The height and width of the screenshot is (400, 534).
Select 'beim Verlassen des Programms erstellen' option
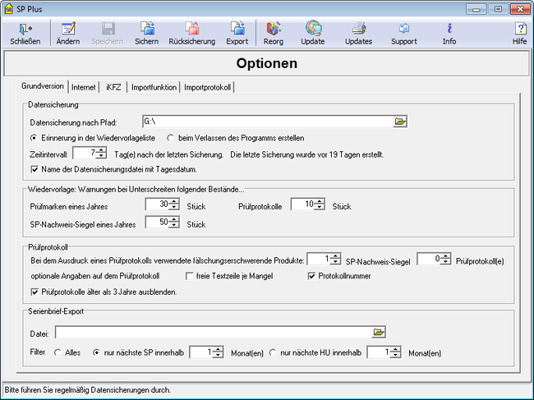pyautogui.click(x=172, y=137)
